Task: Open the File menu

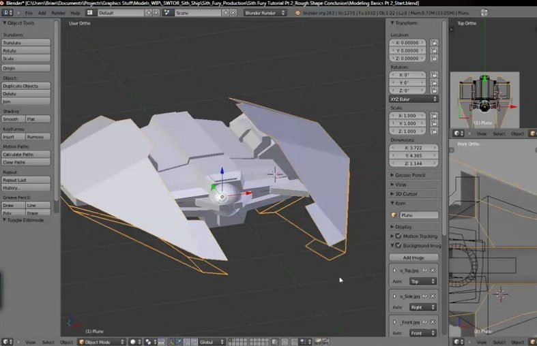Action: tap(29, 13)
